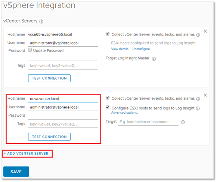Viewport: 217px width, 182px height.
Task: Select text ESXi hosts configured to send logs
Action: point(154,43)
